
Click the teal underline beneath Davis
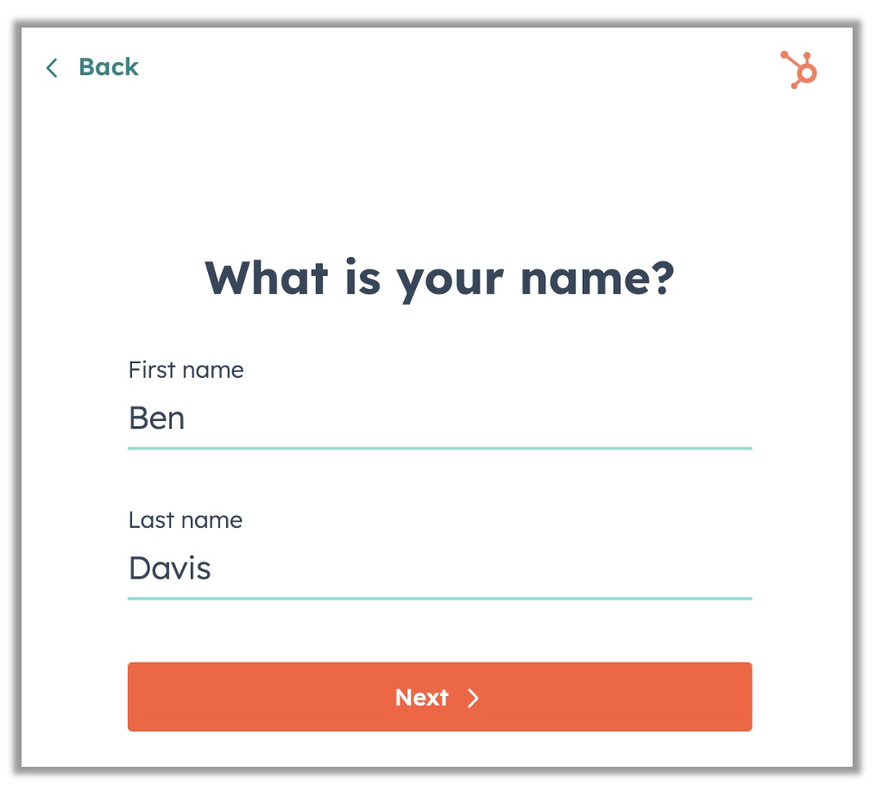click(x=440, y=599)
